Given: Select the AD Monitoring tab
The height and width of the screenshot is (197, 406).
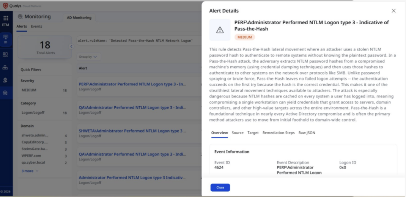Looking at the screenshot, I should pos(79,17).
